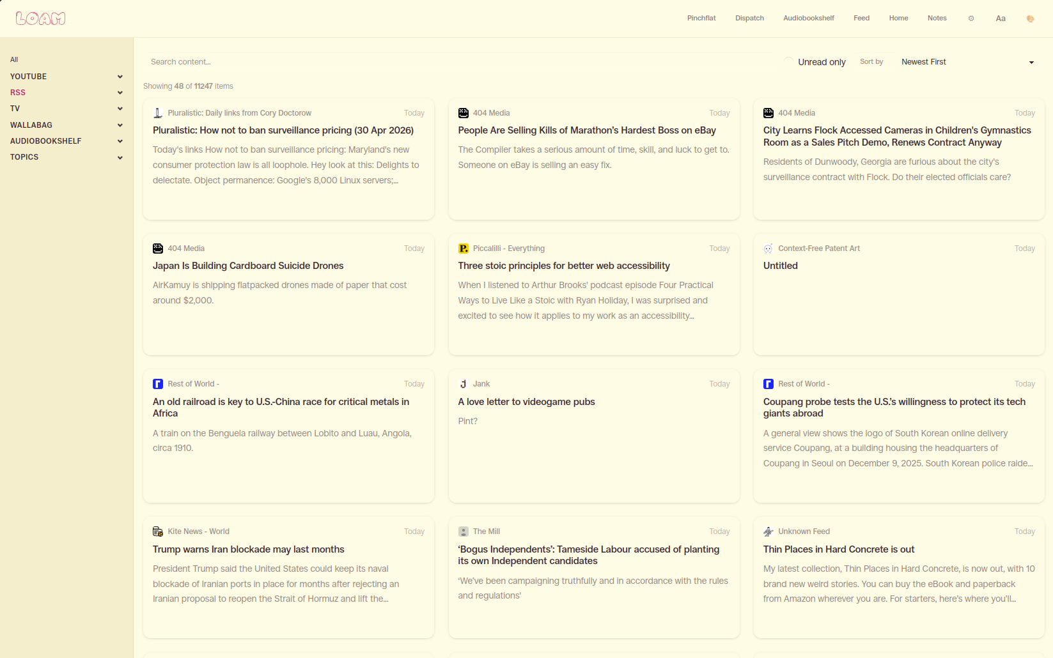
Task: Open 'A love letter to videogame pubs'
Action: [x=526, y=402]
